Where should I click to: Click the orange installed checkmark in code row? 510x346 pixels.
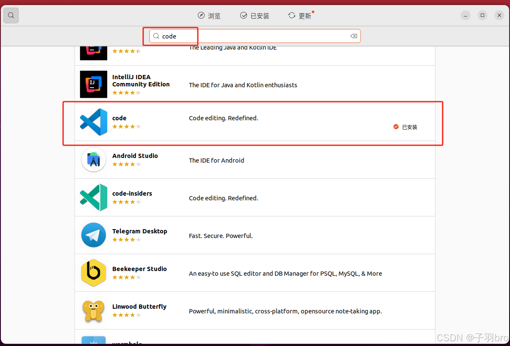[x=396, y=127]
